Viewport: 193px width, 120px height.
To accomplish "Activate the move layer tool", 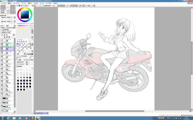I will pyautogui.click(x=18, y=42).
